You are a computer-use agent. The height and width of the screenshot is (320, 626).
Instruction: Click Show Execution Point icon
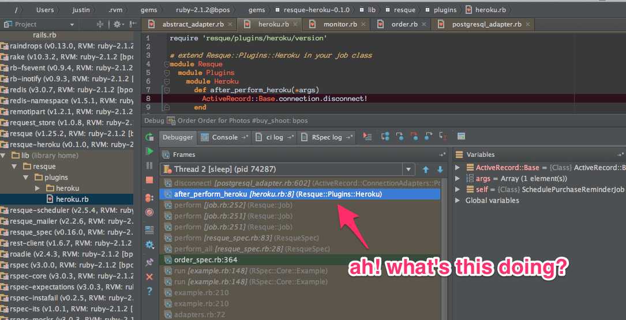pyautogui.click(x=368, y=137)
